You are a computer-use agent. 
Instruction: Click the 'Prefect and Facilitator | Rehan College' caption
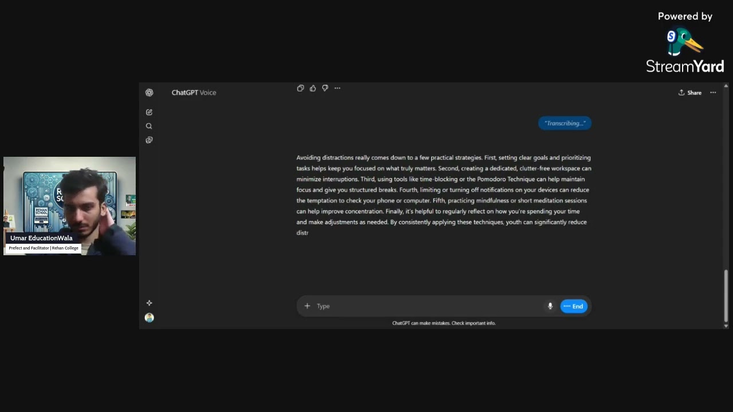coord(44,248)
